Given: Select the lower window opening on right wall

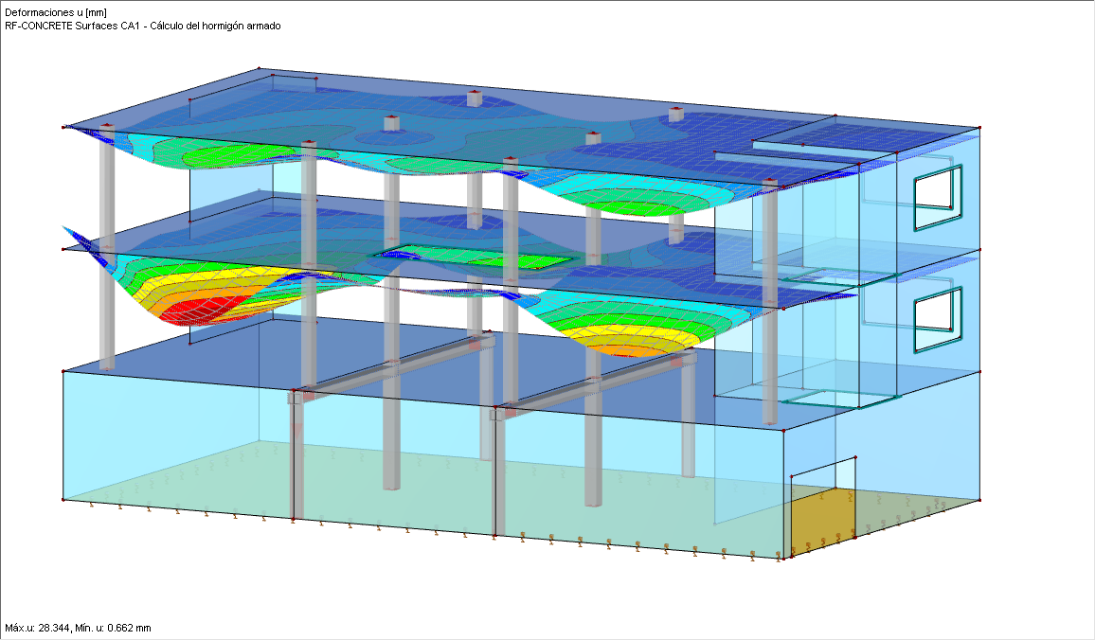Looking at the screenshot, I should 936,314.
